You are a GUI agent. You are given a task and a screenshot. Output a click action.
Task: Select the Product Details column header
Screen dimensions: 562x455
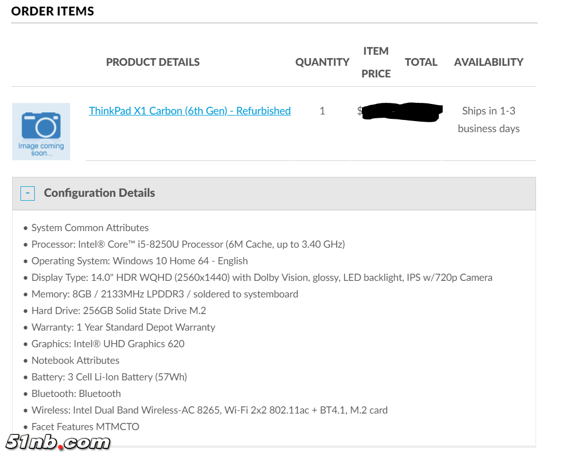click(x=153, y=62)
